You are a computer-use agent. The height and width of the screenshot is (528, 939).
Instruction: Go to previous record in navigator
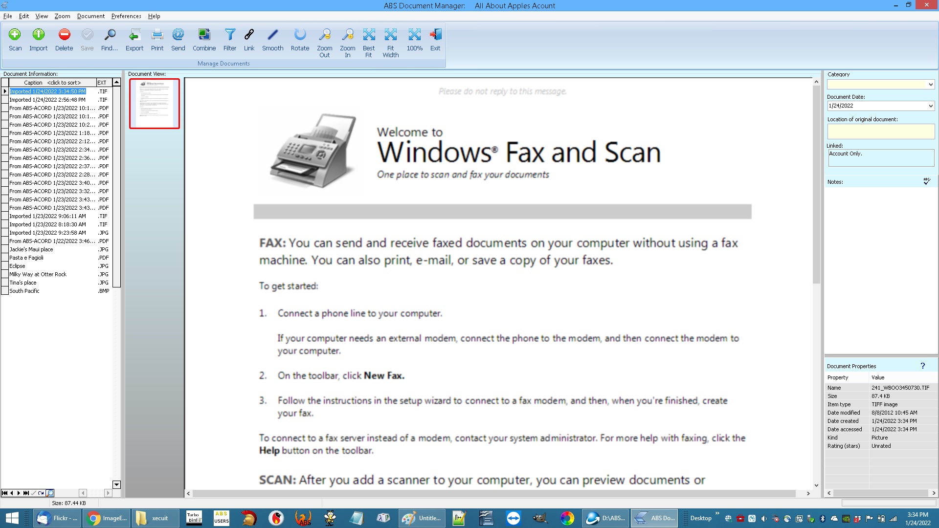click(11, 493)
